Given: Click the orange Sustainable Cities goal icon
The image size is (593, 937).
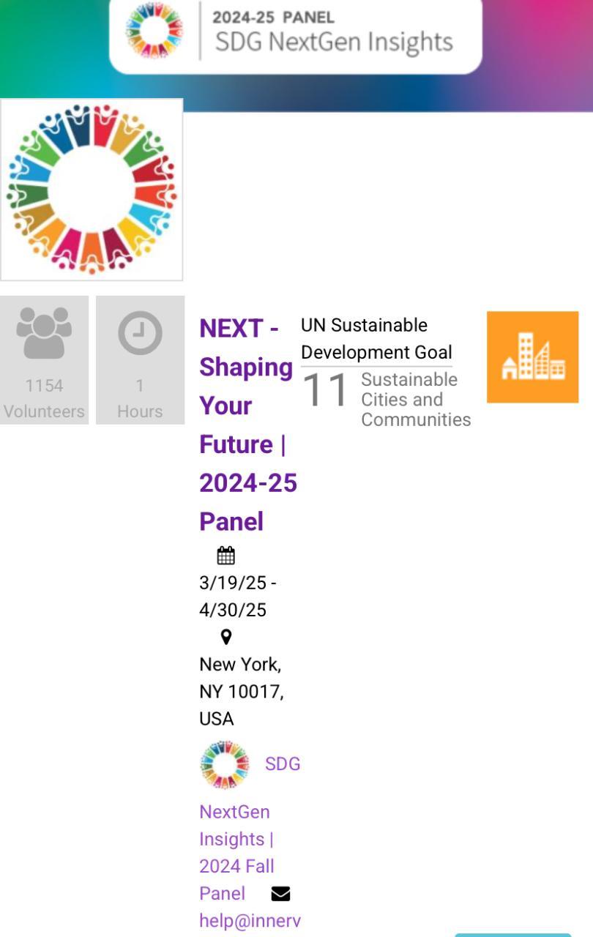Looking at the screenshot, I should tap(532, 357).
